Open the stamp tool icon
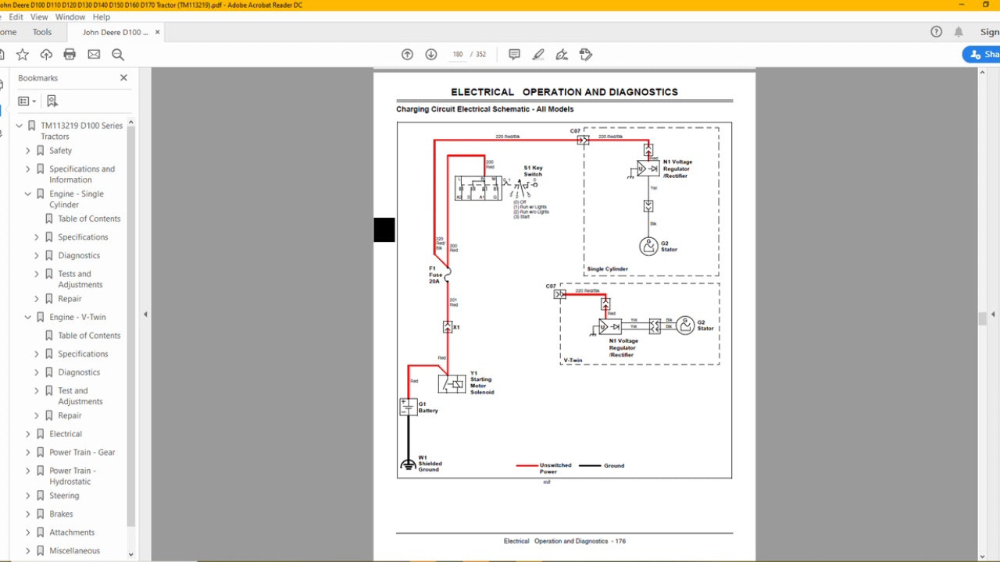Image resolution: width=1000 pixels, height=562 pixels. (x=586, y=55)
